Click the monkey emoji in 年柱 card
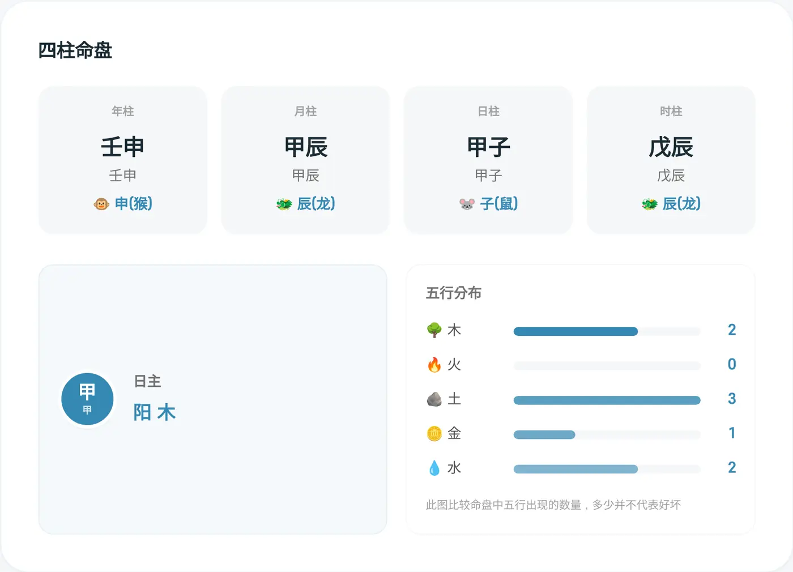The image size is (793, 572). pos(101,204)
